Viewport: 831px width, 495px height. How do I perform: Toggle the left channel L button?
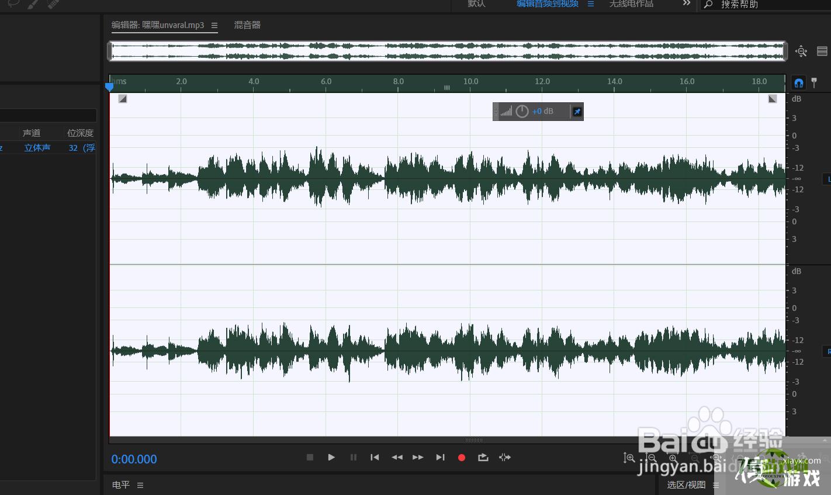click(x=827, y=179)
